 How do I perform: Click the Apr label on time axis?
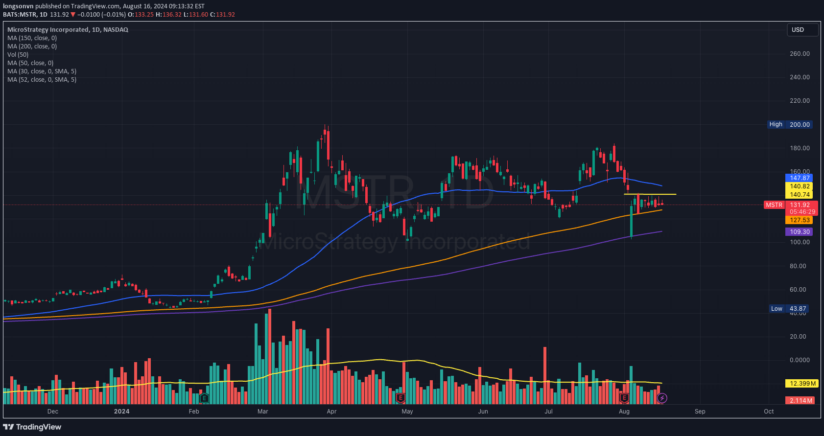point(332,412)
